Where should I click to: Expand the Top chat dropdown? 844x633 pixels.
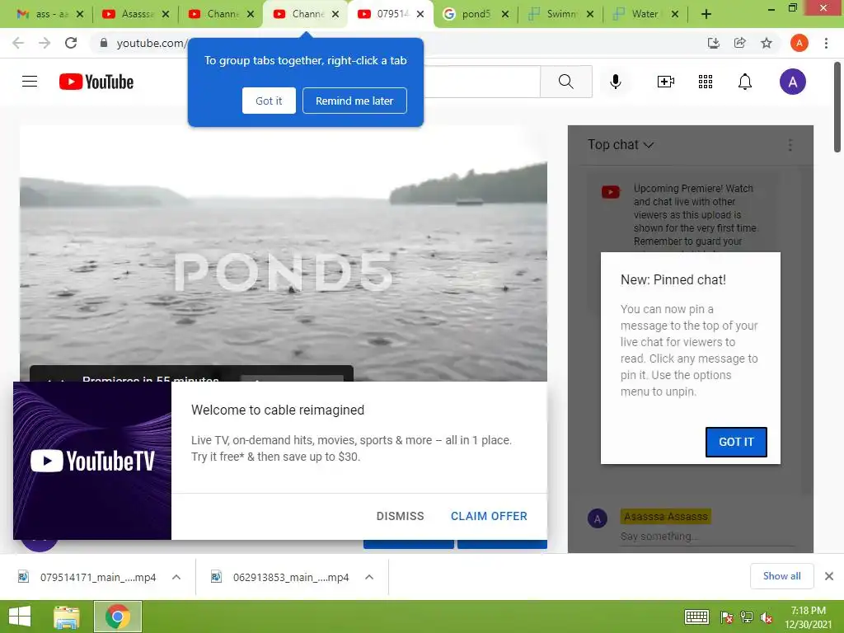621,145
